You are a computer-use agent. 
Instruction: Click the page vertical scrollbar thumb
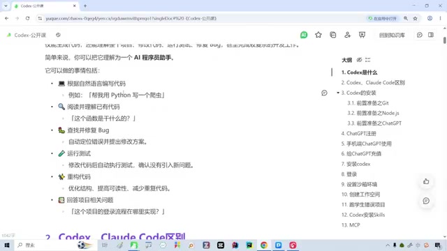(444, 40)
